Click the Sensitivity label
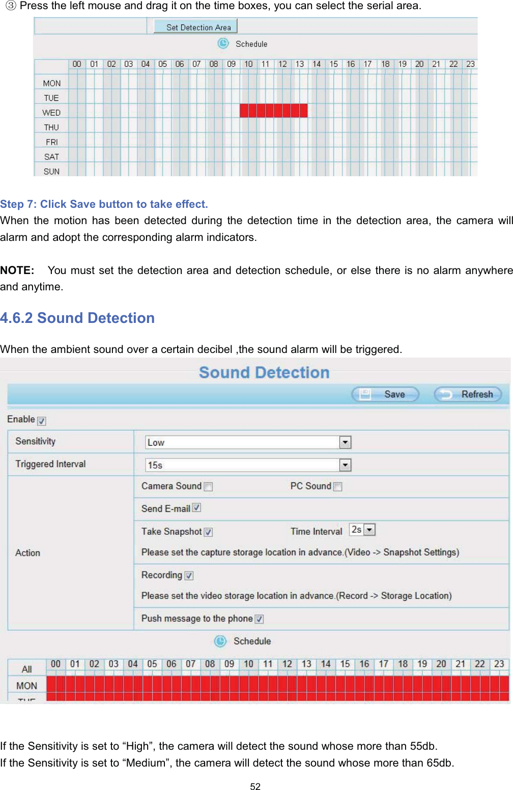 (35, 441)
